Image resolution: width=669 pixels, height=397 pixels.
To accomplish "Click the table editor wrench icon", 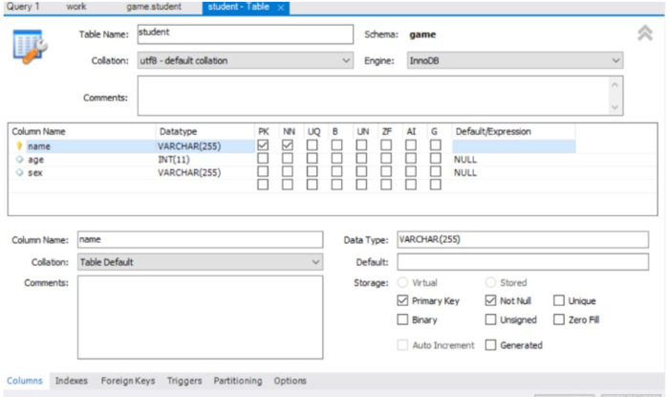I will [x=28, y=46].
